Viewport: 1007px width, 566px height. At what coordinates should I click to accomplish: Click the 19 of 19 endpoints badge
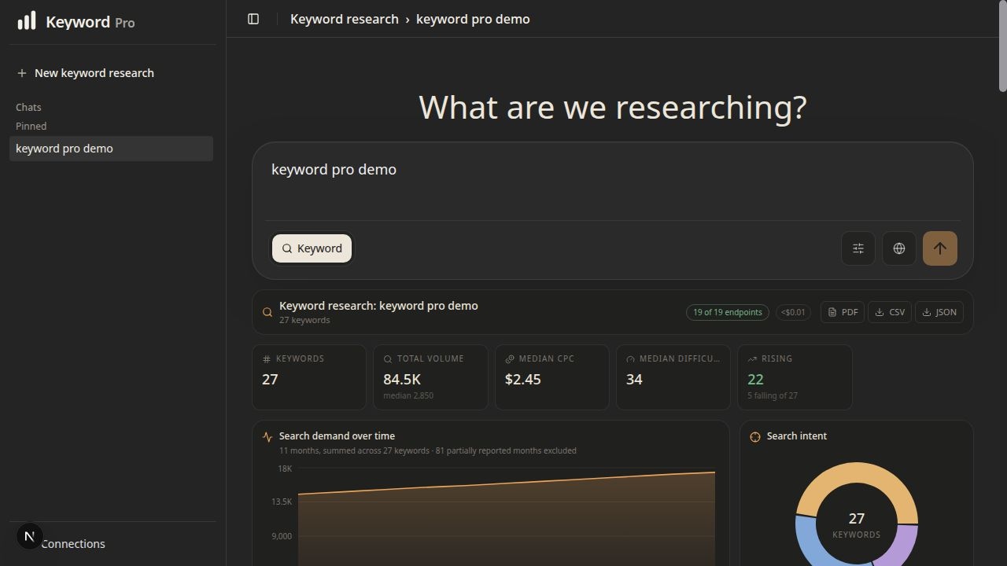(728, 312)
